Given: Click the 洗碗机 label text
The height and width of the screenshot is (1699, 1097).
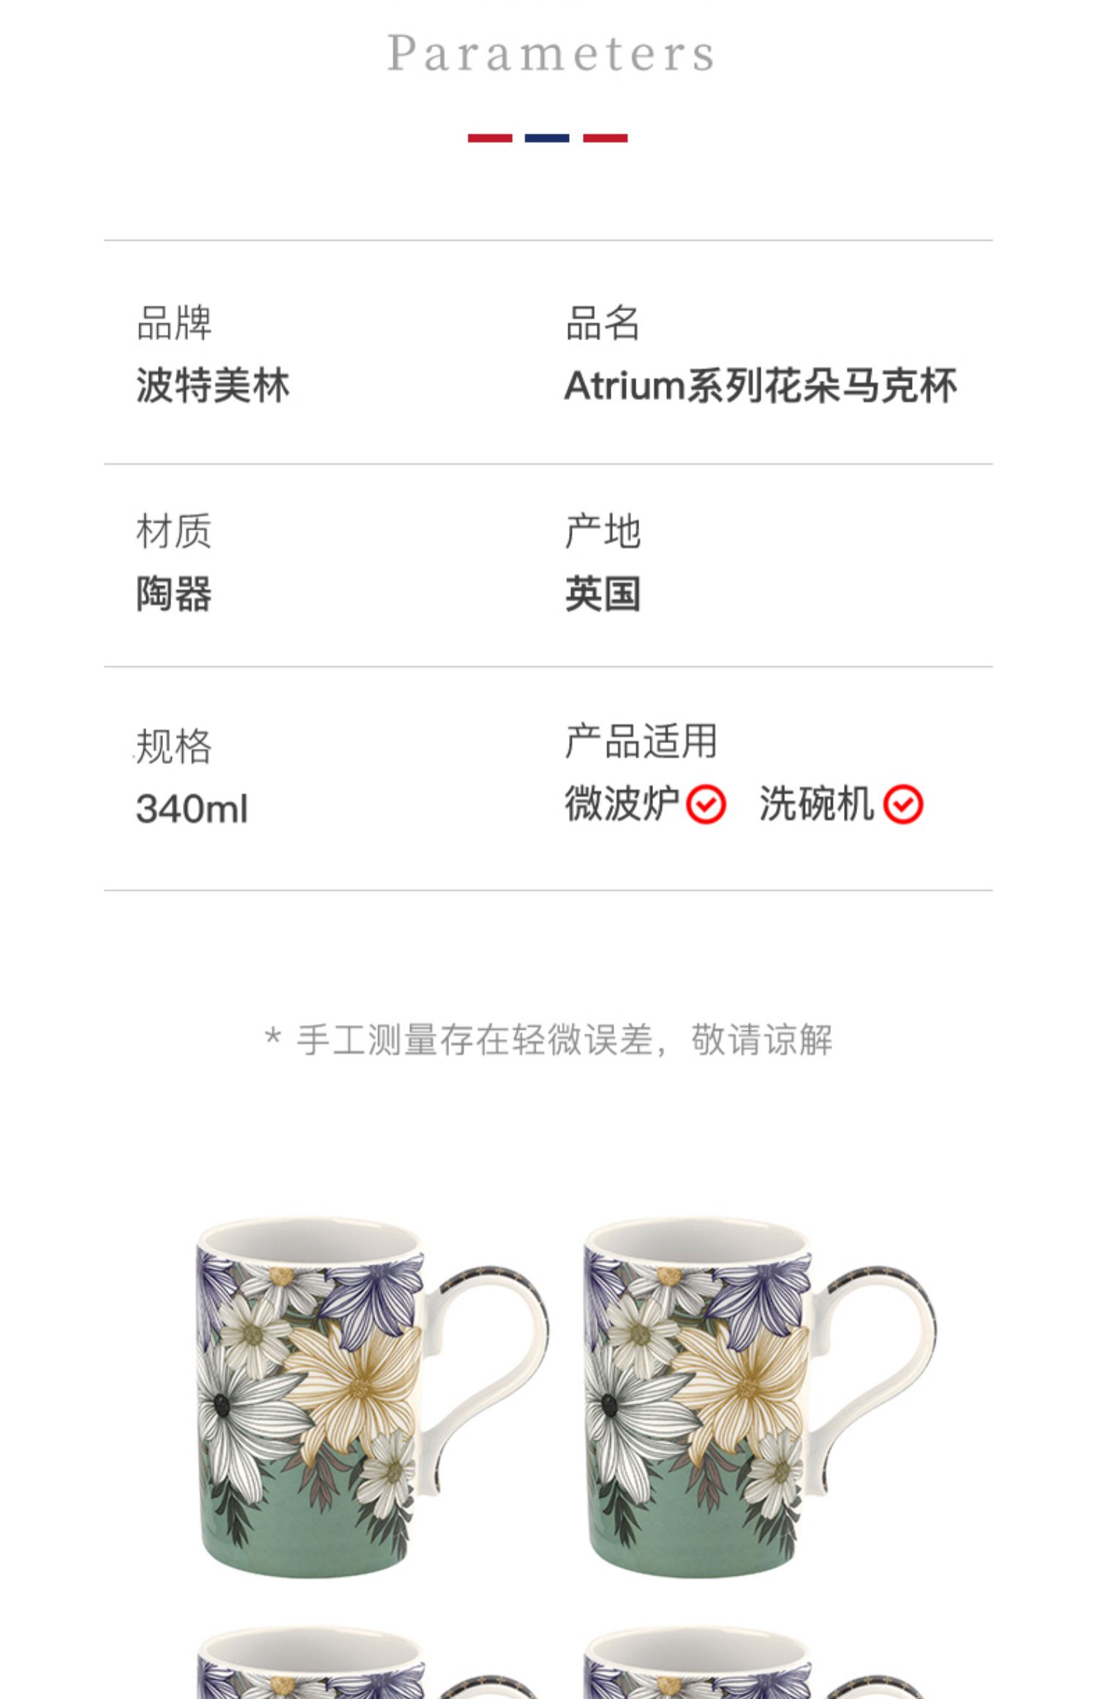Looking at the screenshot, I should [x=817, y=803].
